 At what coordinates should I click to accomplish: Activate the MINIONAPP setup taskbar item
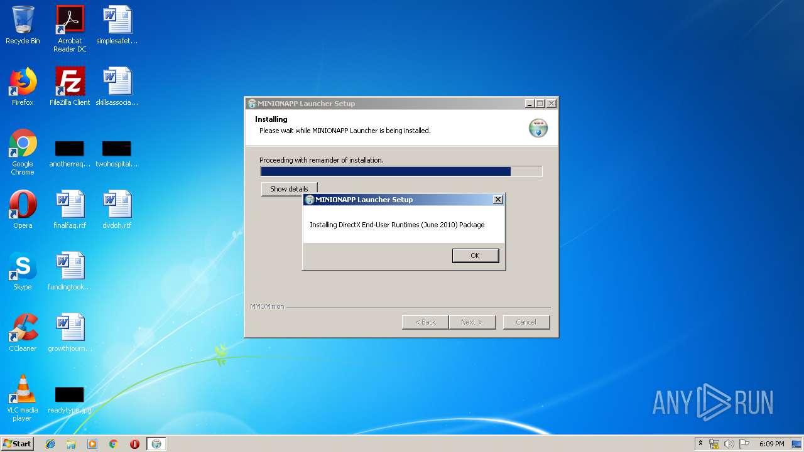click(x=156, y=444)
